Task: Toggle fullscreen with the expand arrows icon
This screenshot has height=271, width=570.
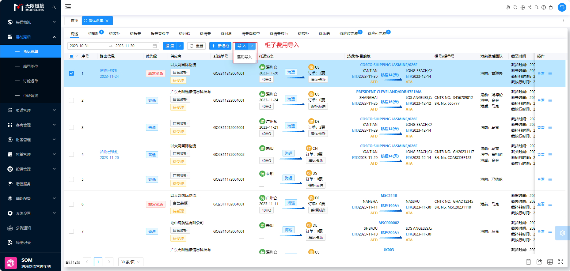Action: click(561, 262)
